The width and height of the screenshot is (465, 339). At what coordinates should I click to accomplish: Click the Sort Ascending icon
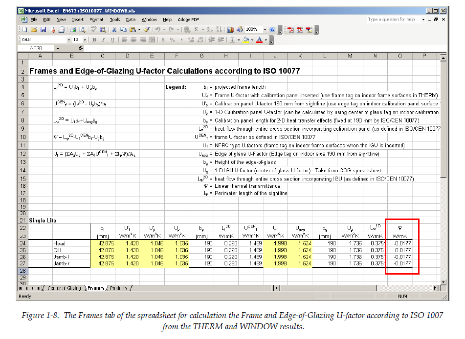point(210,30)
